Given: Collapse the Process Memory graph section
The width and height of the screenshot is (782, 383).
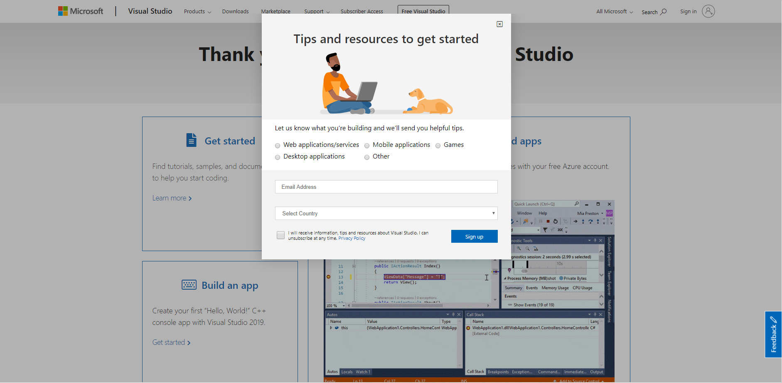Looking at the screenshot, I should [505, 279].
